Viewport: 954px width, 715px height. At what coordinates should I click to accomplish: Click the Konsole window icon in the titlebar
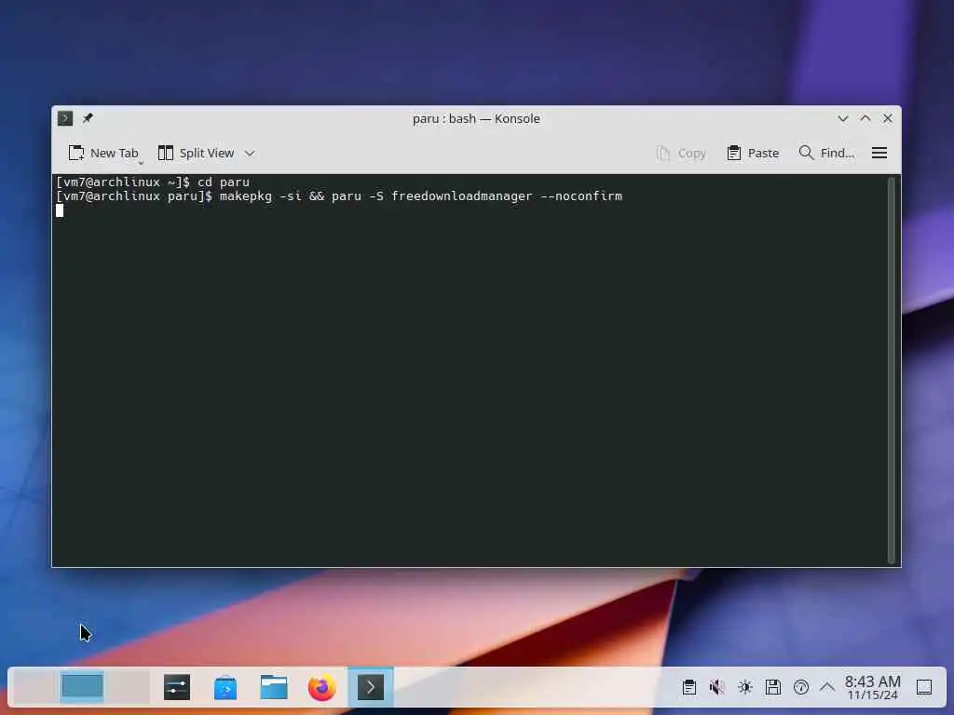click(65, 118)
